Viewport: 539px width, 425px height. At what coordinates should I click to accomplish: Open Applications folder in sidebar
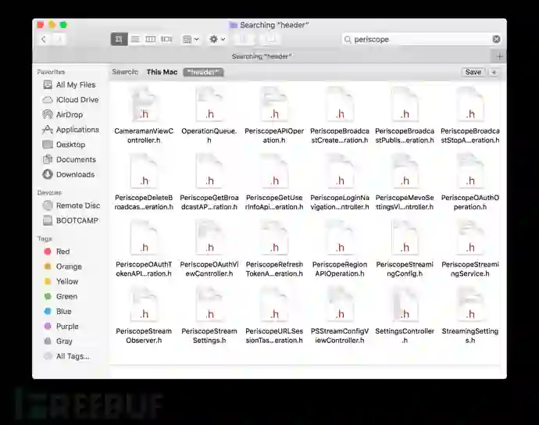click(x=70, y=130)
